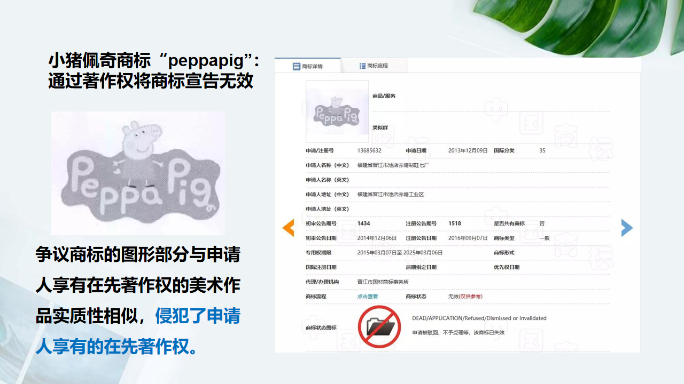684x384 pixels.
Task: Select the 商品/服务 label
Action: 384,96
